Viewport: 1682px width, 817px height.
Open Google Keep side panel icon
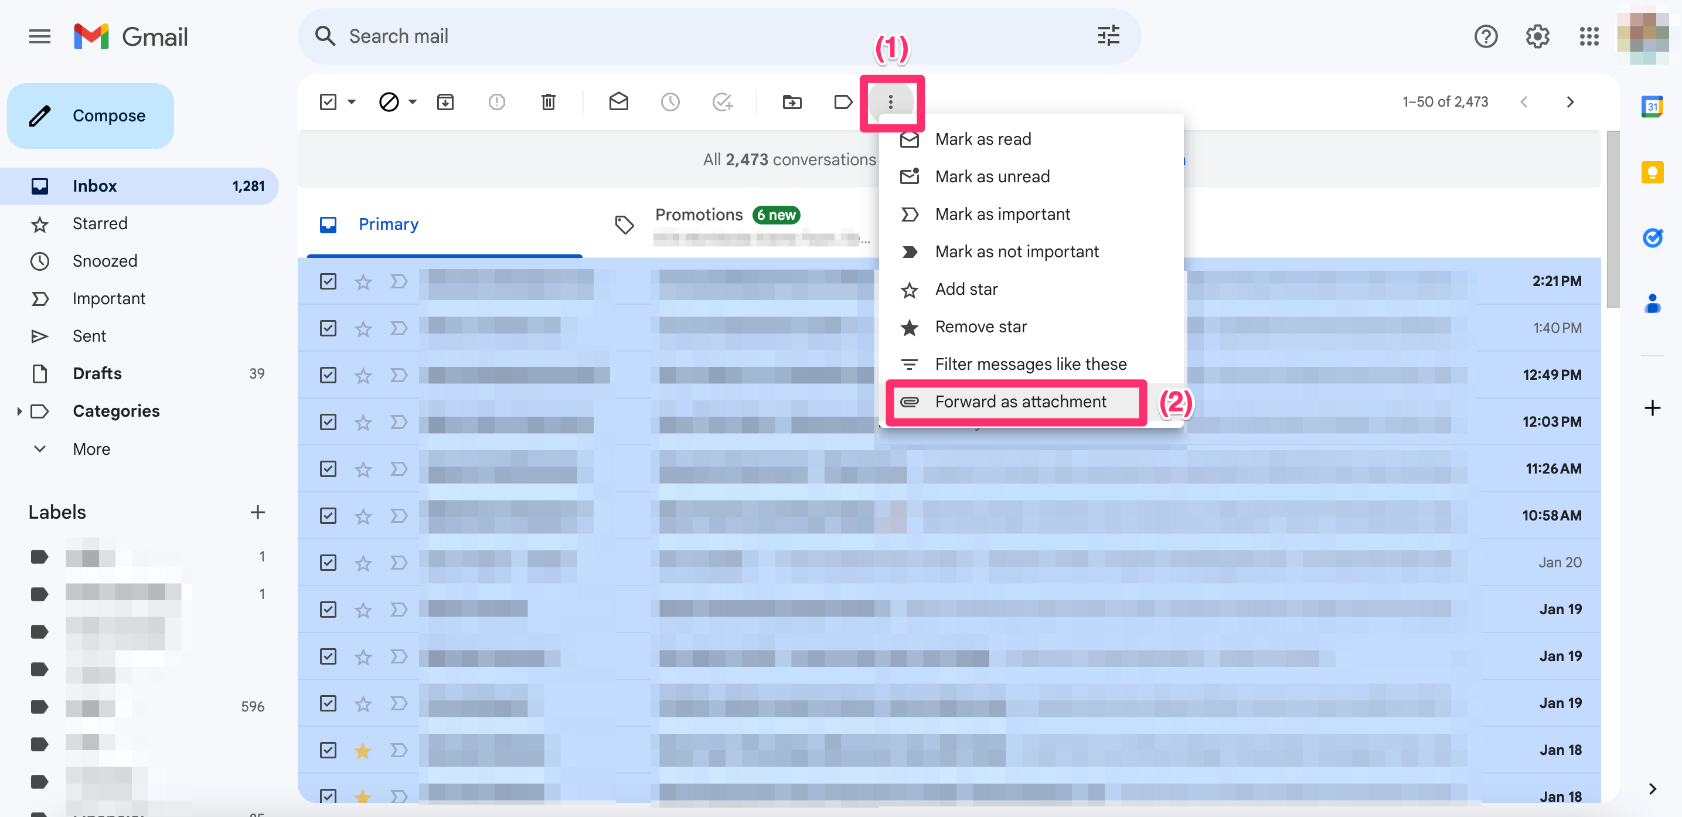[x=1652, y=172]
